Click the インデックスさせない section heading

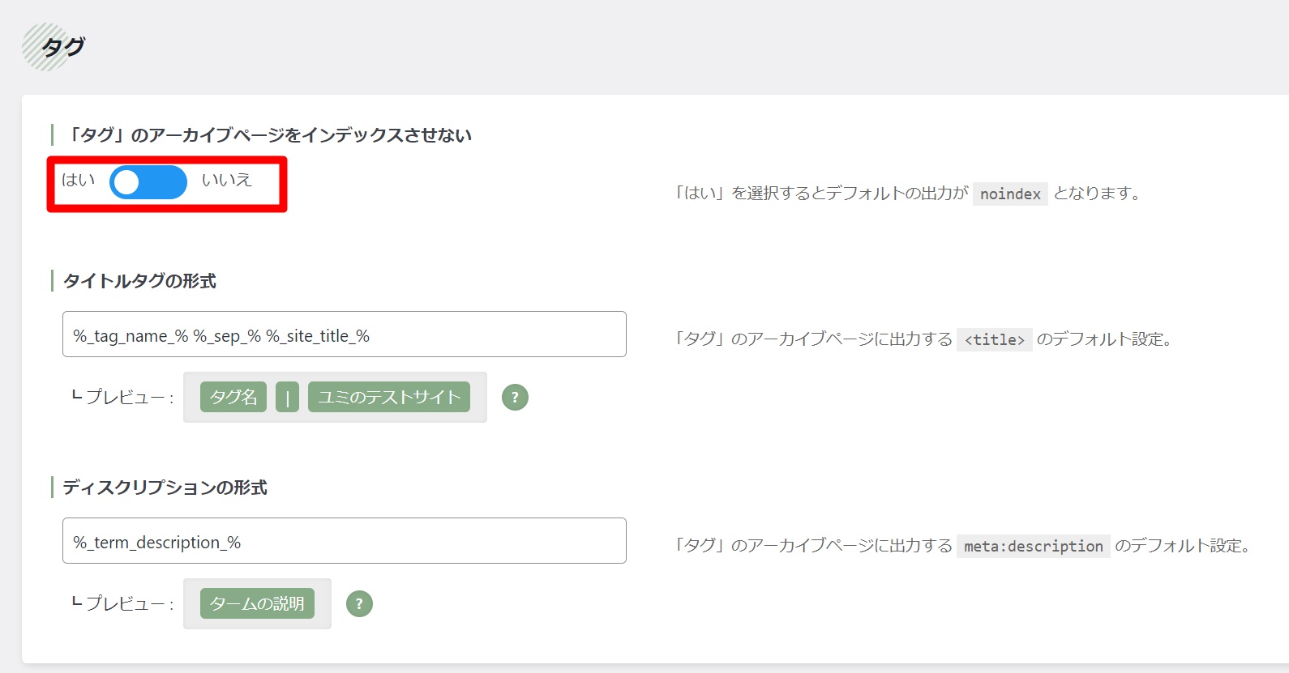(x=268, y=135)
